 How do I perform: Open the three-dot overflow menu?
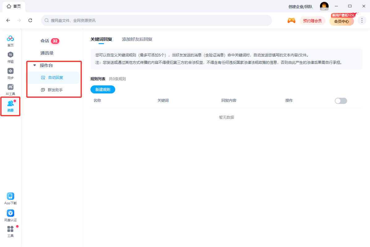tap(362, 20)
